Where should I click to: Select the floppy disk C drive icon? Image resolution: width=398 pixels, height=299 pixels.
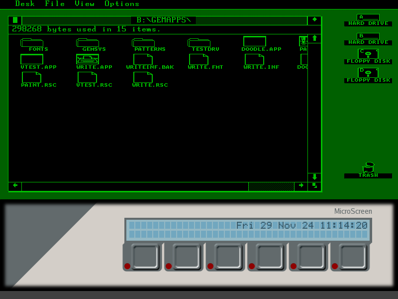[368, 54]
